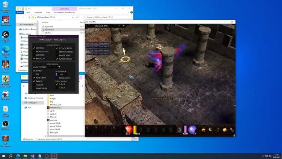This screenshot has height=159, width=282.
Task: Click the magnifier icon in game bar
Action: click(x=211, y=130)
